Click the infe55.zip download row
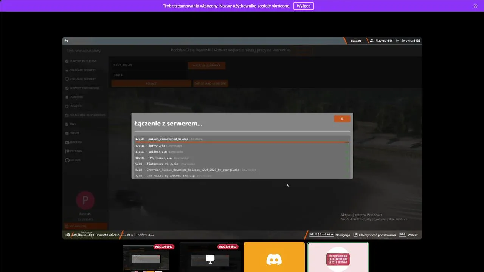The image size is (484, 272). click(x=241, y=146)
